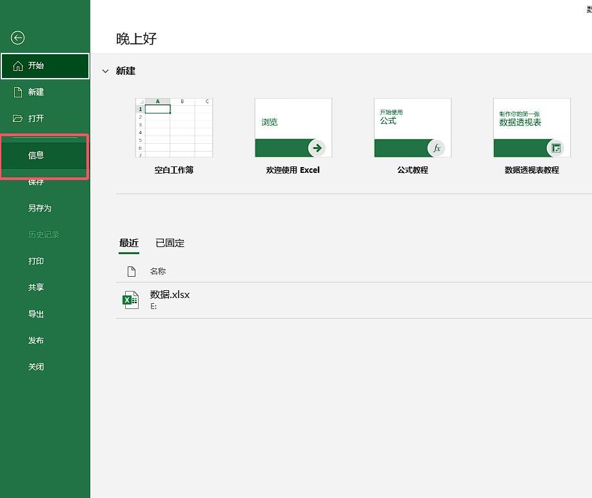Open 打开 in the left sidebar

click(x=45, y=119)
